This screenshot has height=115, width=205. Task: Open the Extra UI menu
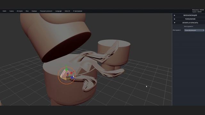(67, 11)
